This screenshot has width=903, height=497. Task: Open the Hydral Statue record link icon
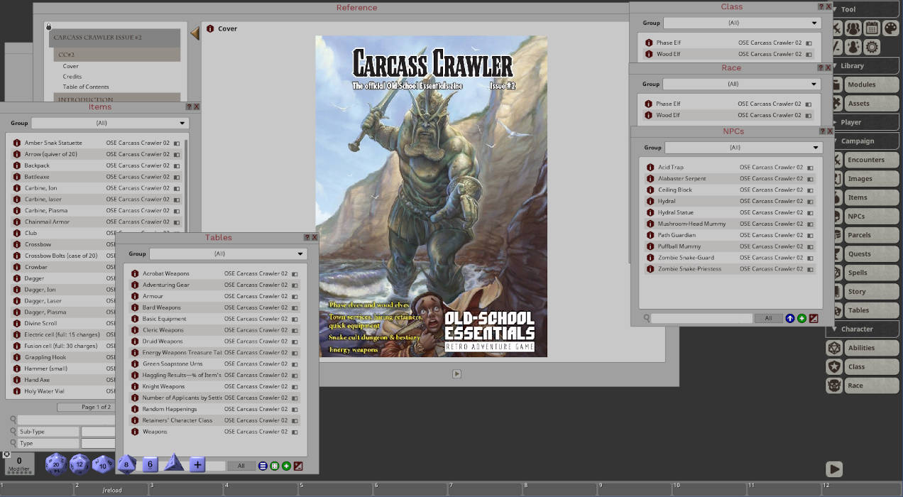650,212
